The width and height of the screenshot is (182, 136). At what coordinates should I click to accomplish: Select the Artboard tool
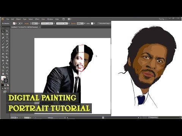pos(3,70)
